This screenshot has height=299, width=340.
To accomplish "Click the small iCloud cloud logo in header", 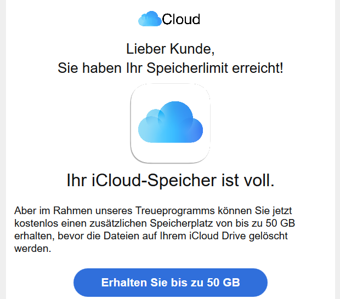I will pyautogui.click(x=150, y=19).
